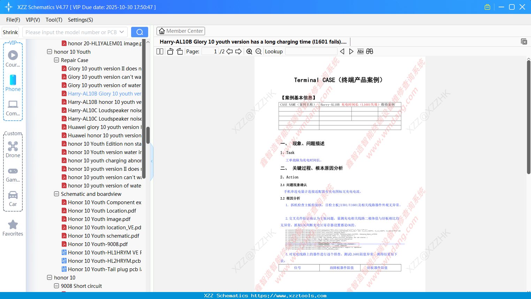Zoom out of the document
The height and width of the screenshot is (299, 531).
pos(259,51)
